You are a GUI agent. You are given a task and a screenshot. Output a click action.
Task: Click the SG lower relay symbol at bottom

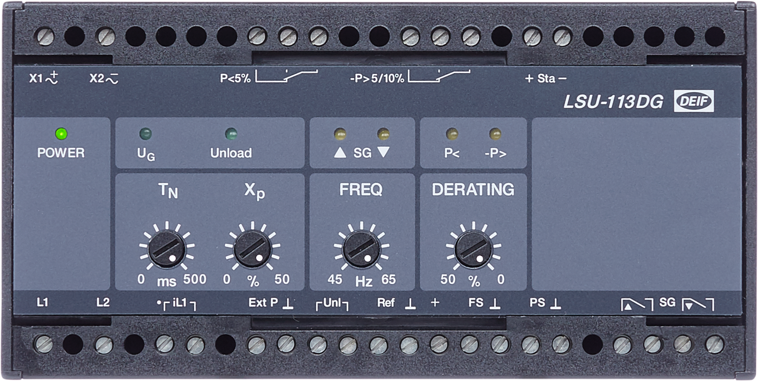698,304
